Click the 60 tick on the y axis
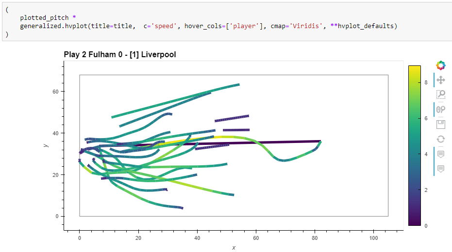The width and height of the screenshot is (452, 252). 56,92
